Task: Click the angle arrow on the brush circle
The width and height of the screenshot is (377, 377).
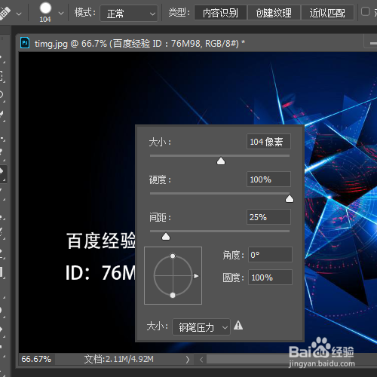Action: click(196, 276)
